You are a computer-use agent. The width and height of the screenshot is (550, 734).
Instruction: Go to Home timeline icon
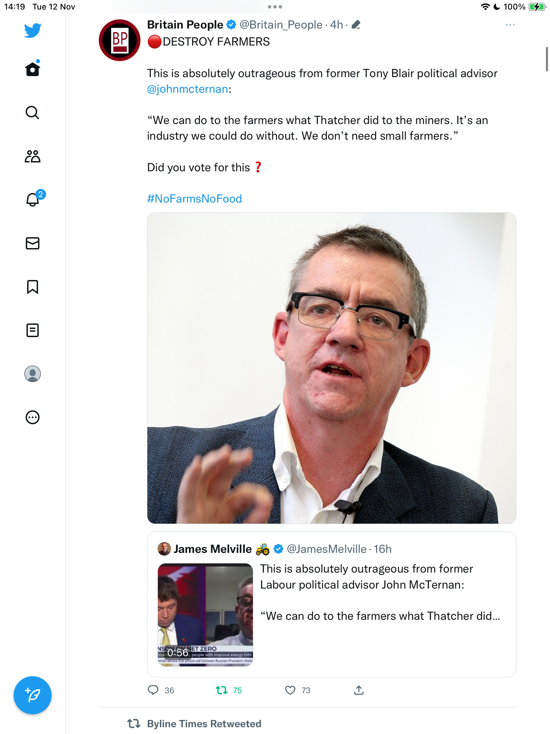click(33, 68)
